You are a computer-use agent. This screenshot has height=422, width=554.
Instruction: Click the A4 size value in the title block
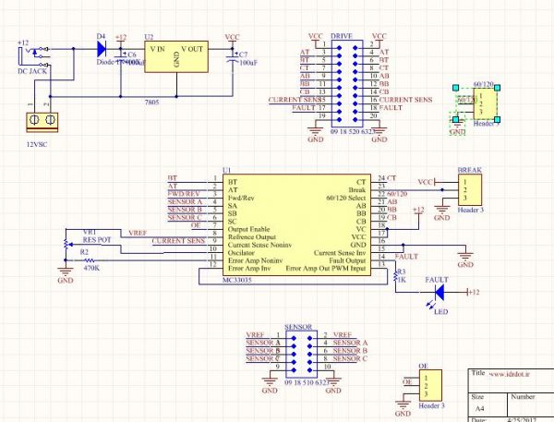click(x=479, y=408)
